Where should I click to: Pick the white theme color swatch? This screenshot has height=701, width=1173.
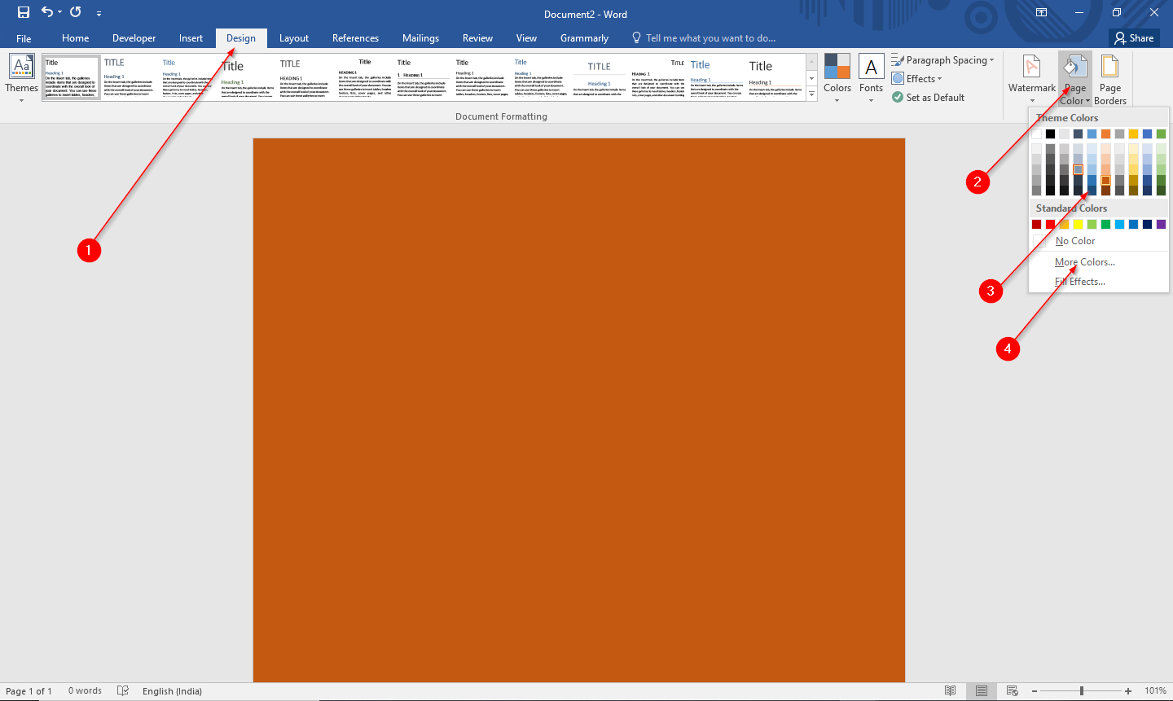click(1036, 134)
